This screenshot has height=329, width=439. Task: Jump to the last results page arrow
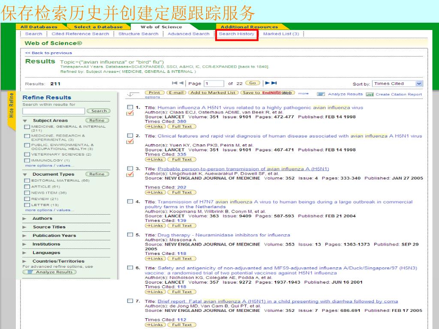[274, 84]
